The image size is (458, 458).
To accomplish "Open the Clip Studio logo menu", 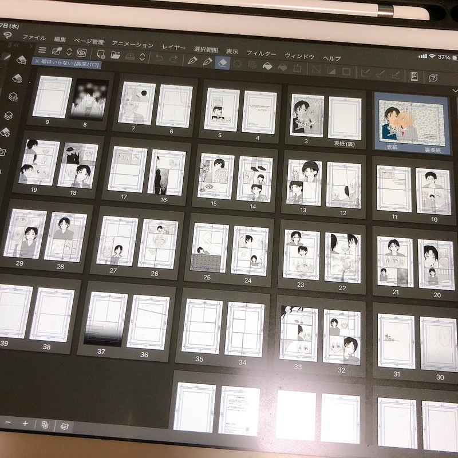I will (x=8, y=35).
